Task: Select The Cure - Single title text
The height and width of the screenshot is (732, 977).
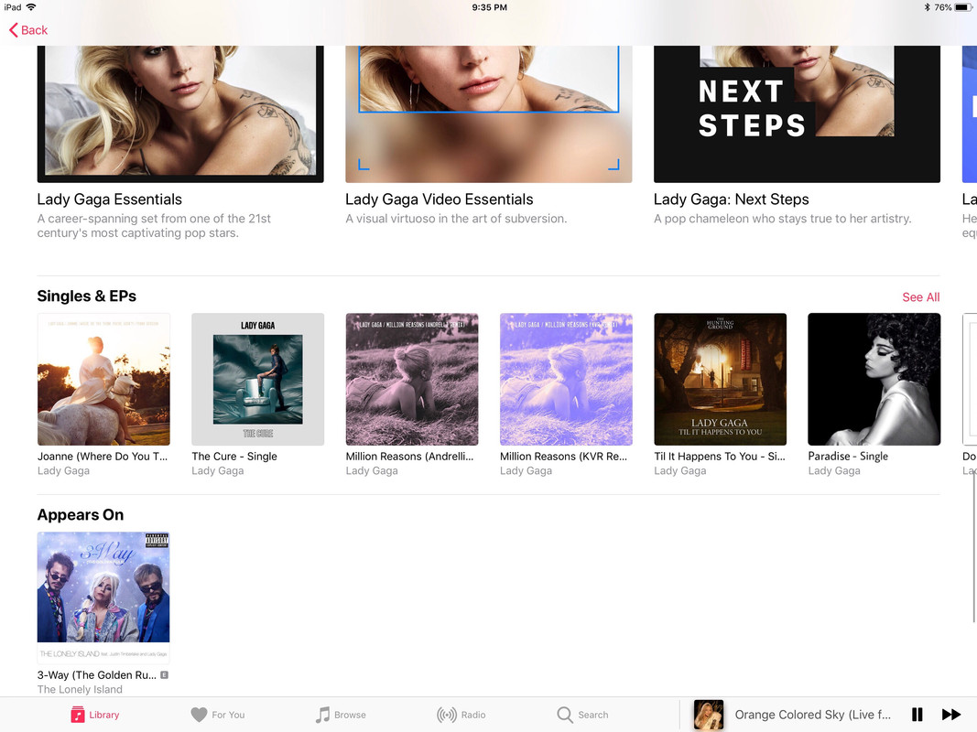Action: click(234, 457)
